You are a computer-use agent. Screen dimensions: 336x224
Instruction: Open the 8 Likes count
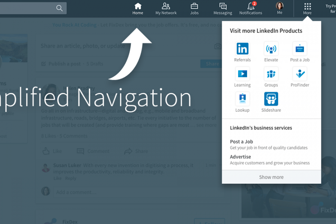pyautogui.click(x=49, y=136)
